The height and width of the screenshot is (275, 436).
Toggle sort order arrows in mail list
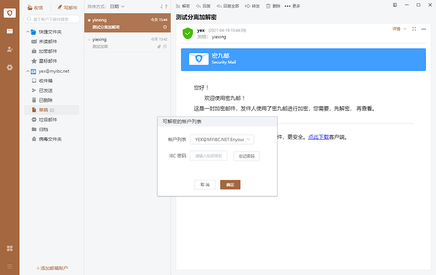[164, 6]
